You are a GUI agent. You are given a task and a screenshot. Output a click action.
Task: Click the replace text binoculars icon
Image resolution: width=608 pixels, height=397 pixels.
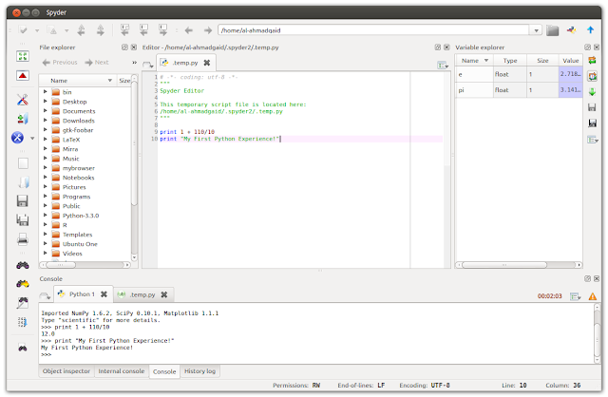point(23,303)
